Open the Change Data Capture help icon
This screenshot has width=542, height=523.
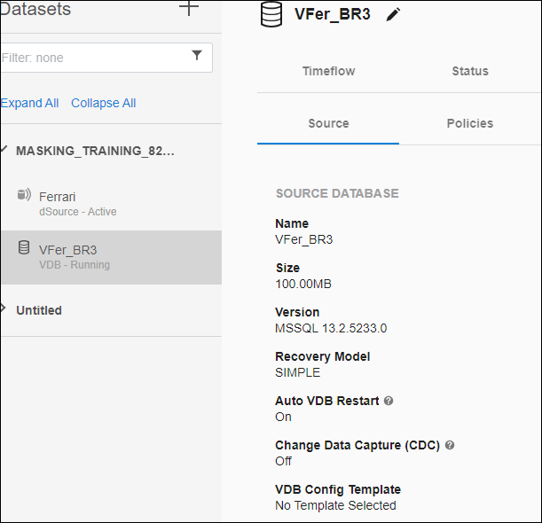tap(450, 445)
